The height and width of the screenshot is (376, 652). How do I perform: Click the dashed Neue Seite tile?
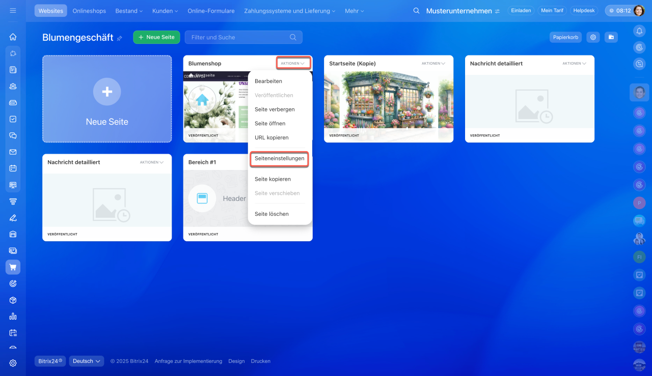pos(107,99)
